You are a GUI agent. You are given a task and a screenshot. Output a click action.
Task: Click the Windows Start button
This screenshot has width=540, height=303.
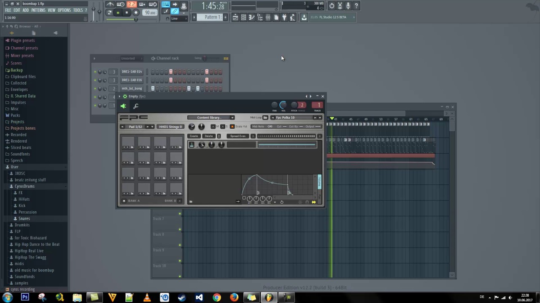7,298
